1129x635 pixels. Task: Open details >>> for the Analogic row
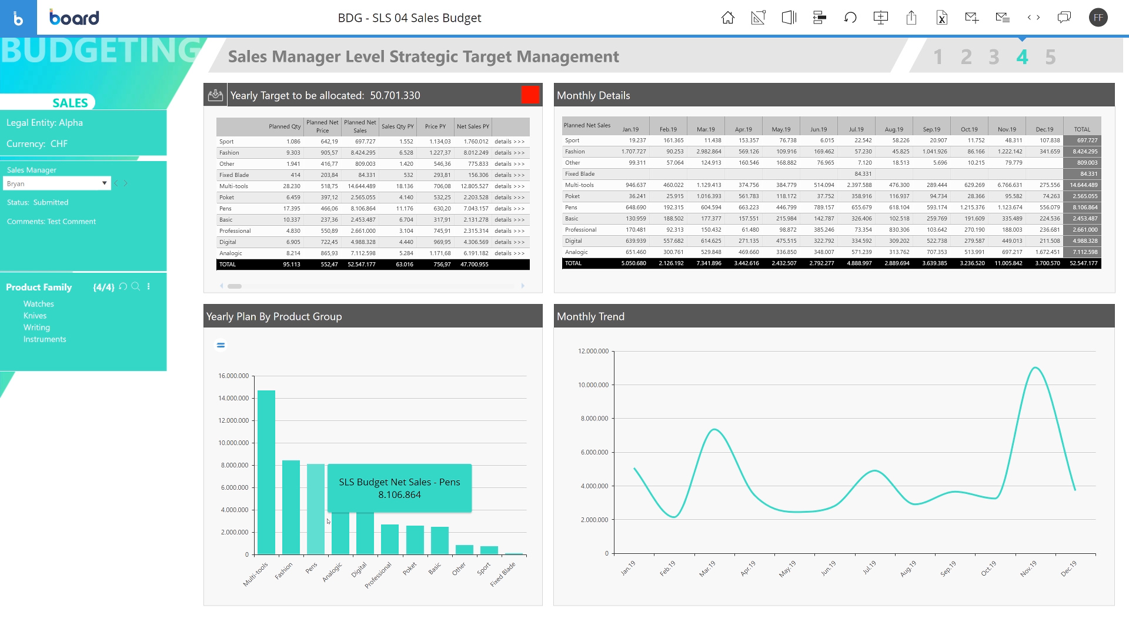point(509,253)
